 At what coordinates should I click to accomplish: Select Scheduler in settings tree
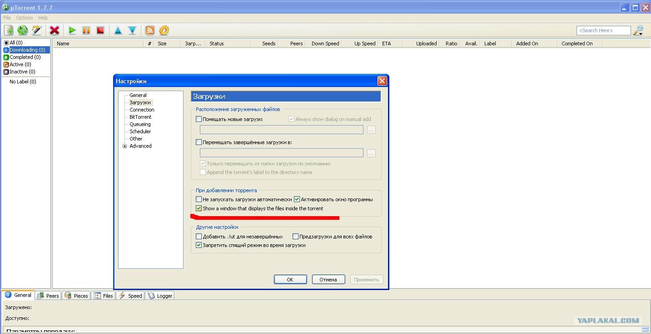[x=140, y=131]
